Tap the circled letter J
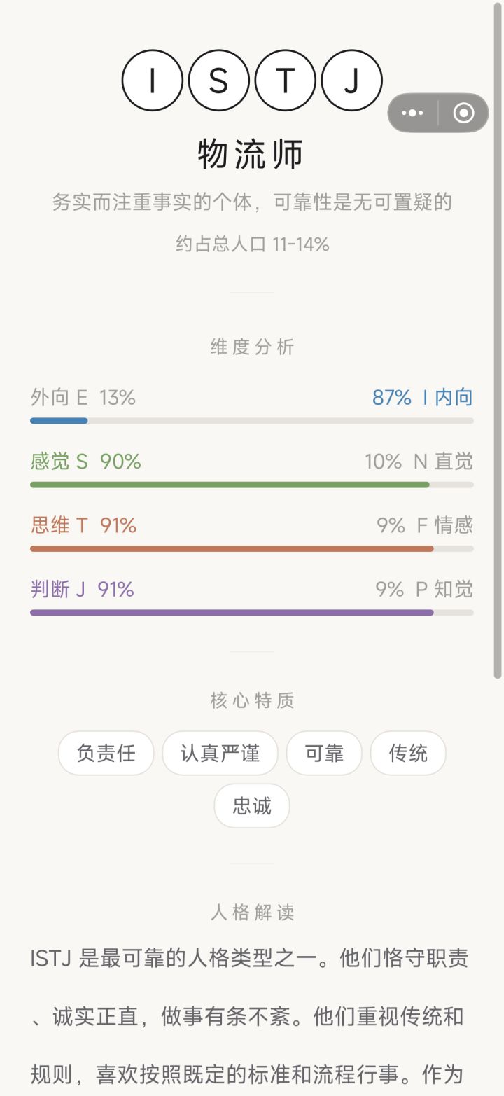The height and width of the screenshot is (1096, 504). coord(352,81)
